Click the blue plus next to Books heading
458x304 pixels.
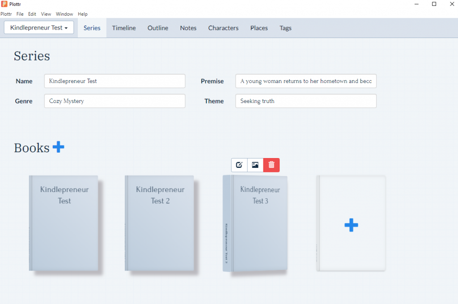pyautogui.click(x=59, y=147)
